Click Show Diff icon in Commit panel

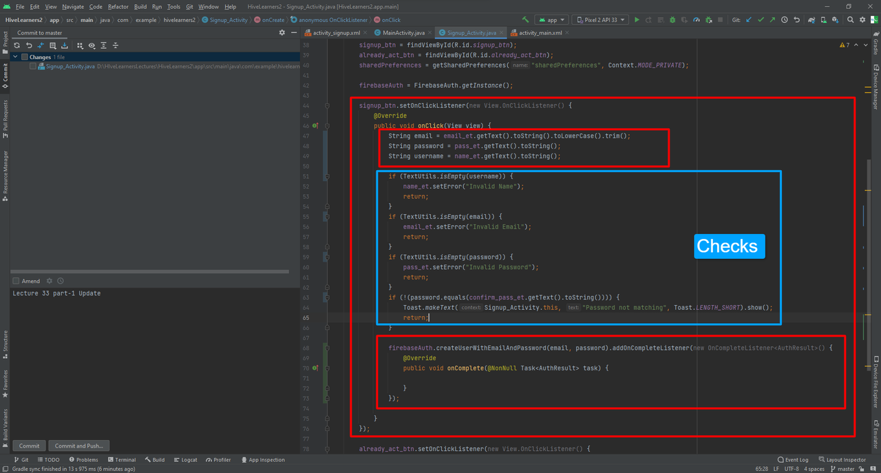pyautogui.click(x=41, y=45)
